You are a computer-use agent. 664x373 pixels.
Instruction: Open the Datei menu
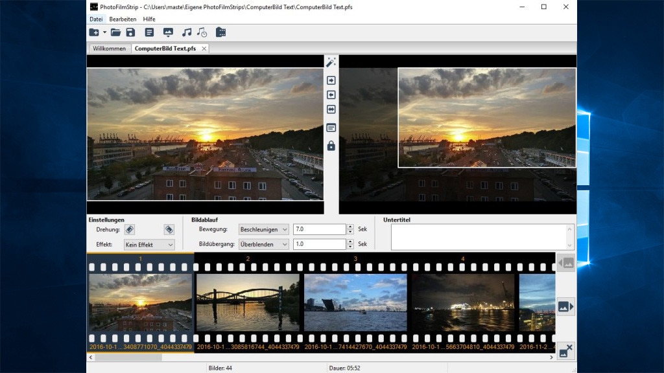(96, 19)
